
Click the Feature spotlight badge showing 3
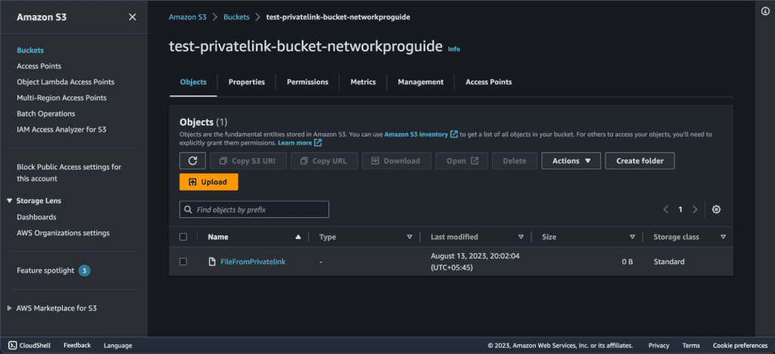(85, 271)
